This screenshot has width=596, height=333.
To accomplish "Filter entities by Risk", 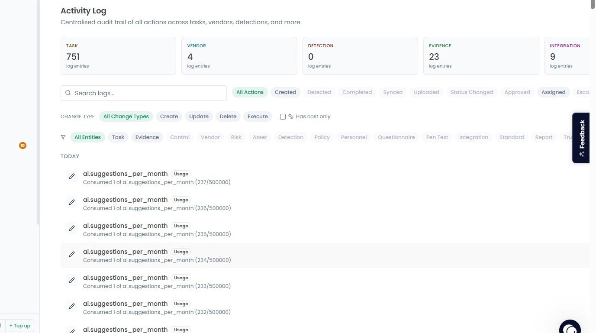I will pos(236,137).
